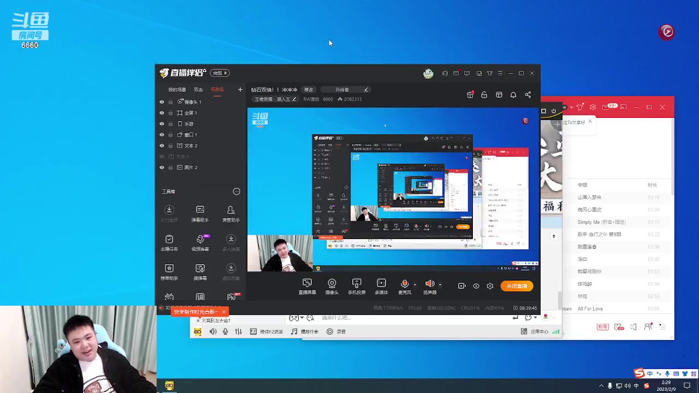699x393 pixels.
Task: Click the unlock padlock icon above preview
Action: [x=484, y=95]
